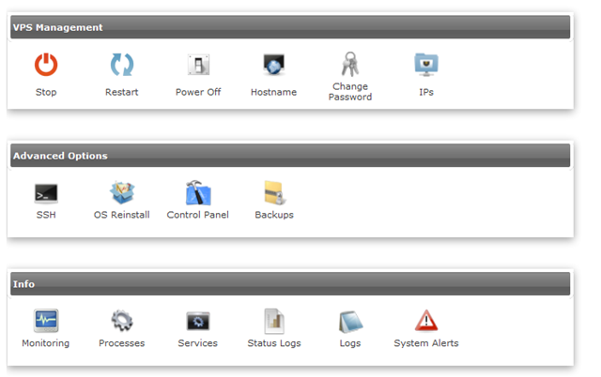
Task: Click the Advanced Options section header
Action: [290, 156]
